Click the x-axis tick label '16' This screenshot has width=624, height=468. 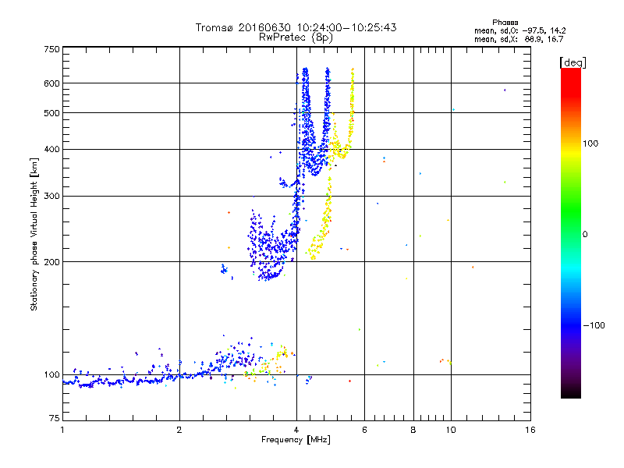tap(530, 430)
